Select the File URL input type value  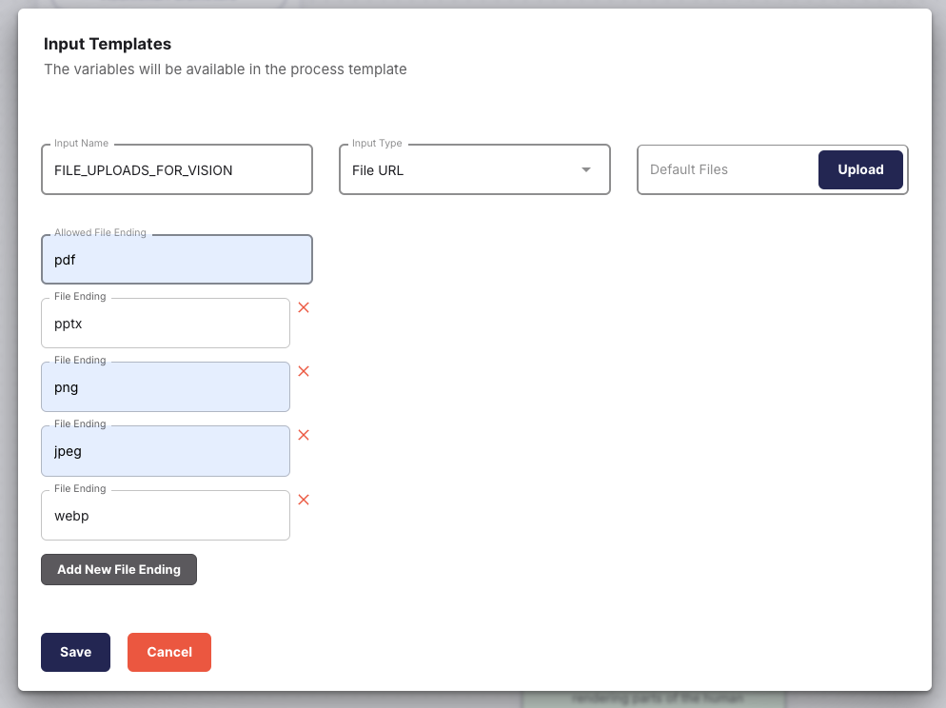[x=378, y=170]
